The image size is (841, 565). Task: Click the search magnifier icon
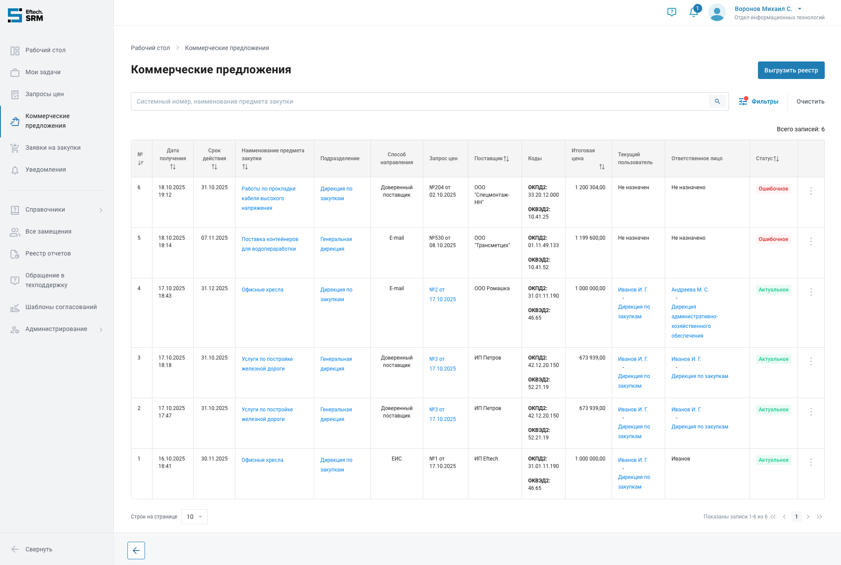(x=717, y=101)
